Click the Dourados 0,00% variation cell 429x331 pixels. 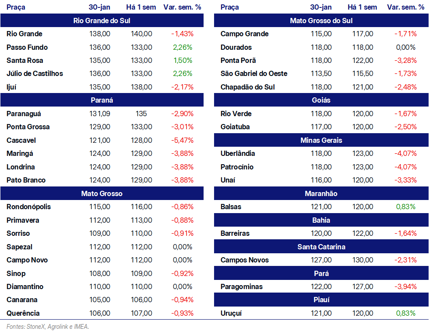(x=405, y=47)
